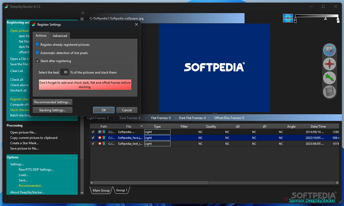Activate the red star editing tool
Image resolution: width=344 pixels, height=206 pixels.
click(x=329, y=64)
